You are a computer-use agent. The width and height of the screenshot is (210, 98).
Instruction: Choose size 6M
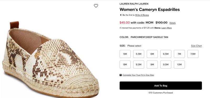point(152,54)
